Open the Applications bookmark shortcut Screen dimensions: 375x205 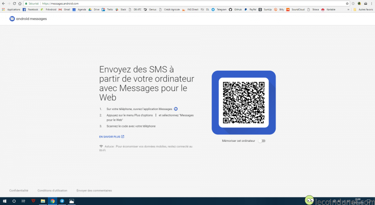click(11, 9)
